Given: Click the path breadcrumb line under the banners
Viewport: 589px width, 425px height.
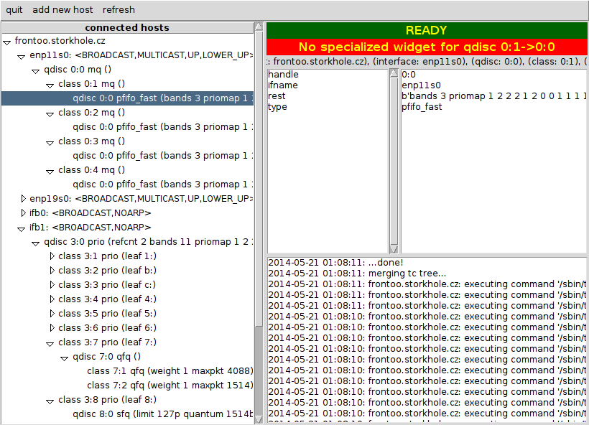Looking at the screenshot, I should pos(427,62).
